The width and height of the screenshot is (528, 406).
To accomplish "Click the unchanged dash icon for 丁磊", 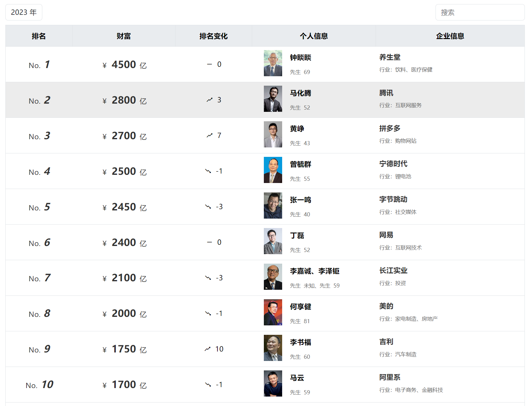I will click(209, 242).
